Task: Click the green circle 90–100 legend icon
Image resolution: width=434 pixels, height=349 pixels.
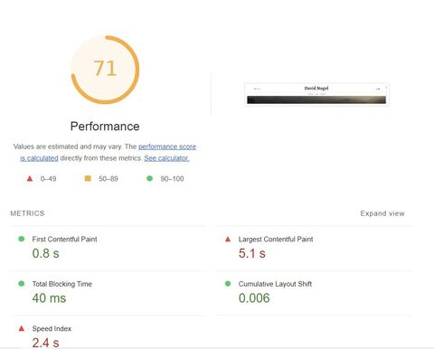Action: coord(149,178)
